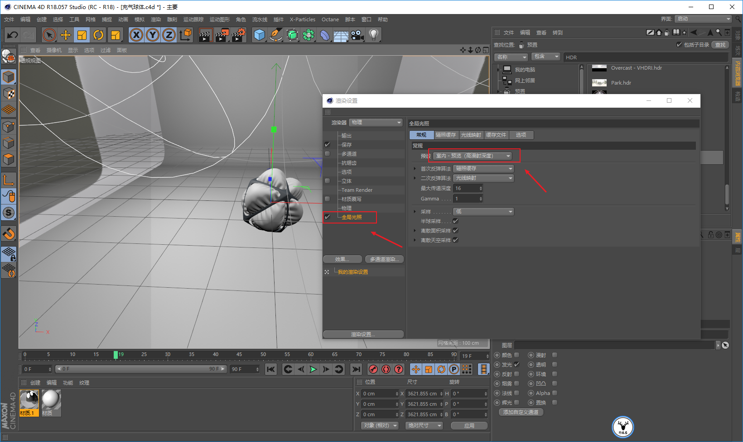Play the animation forward
Image resolution: width=743 pixels, height=442 pixels.
[313, 369]
